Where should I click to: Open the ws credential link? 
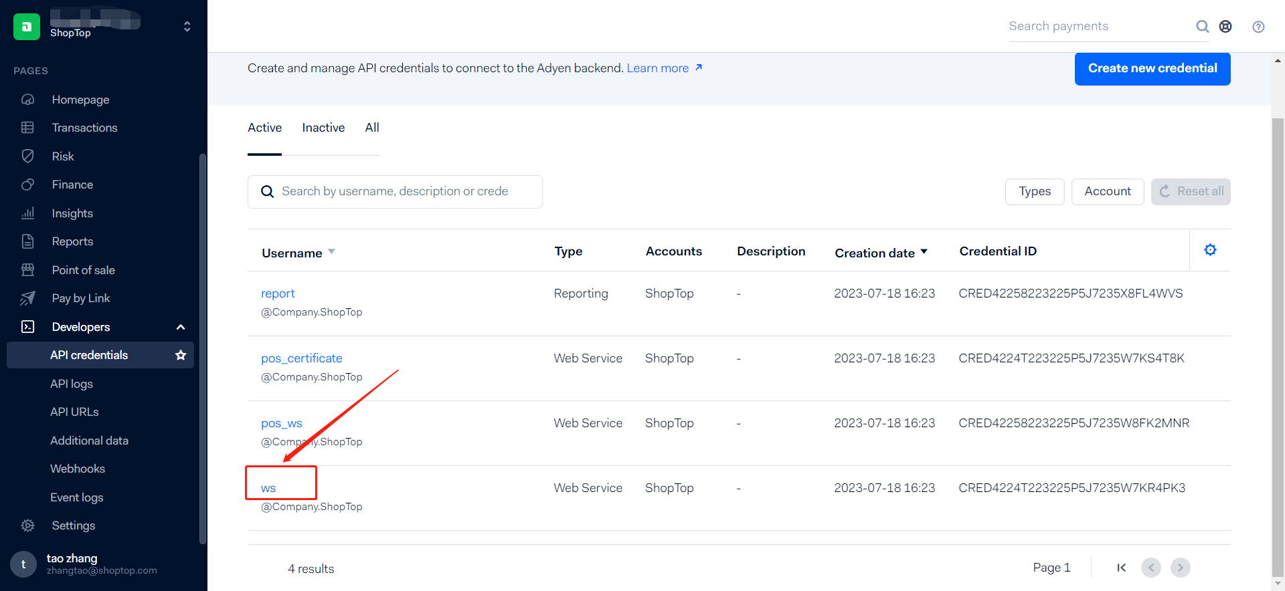click(268, 488)
